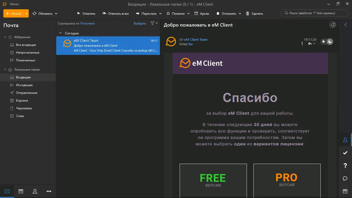
Task: Open the Отправленные sent folder
Action: tap(28, 93)
